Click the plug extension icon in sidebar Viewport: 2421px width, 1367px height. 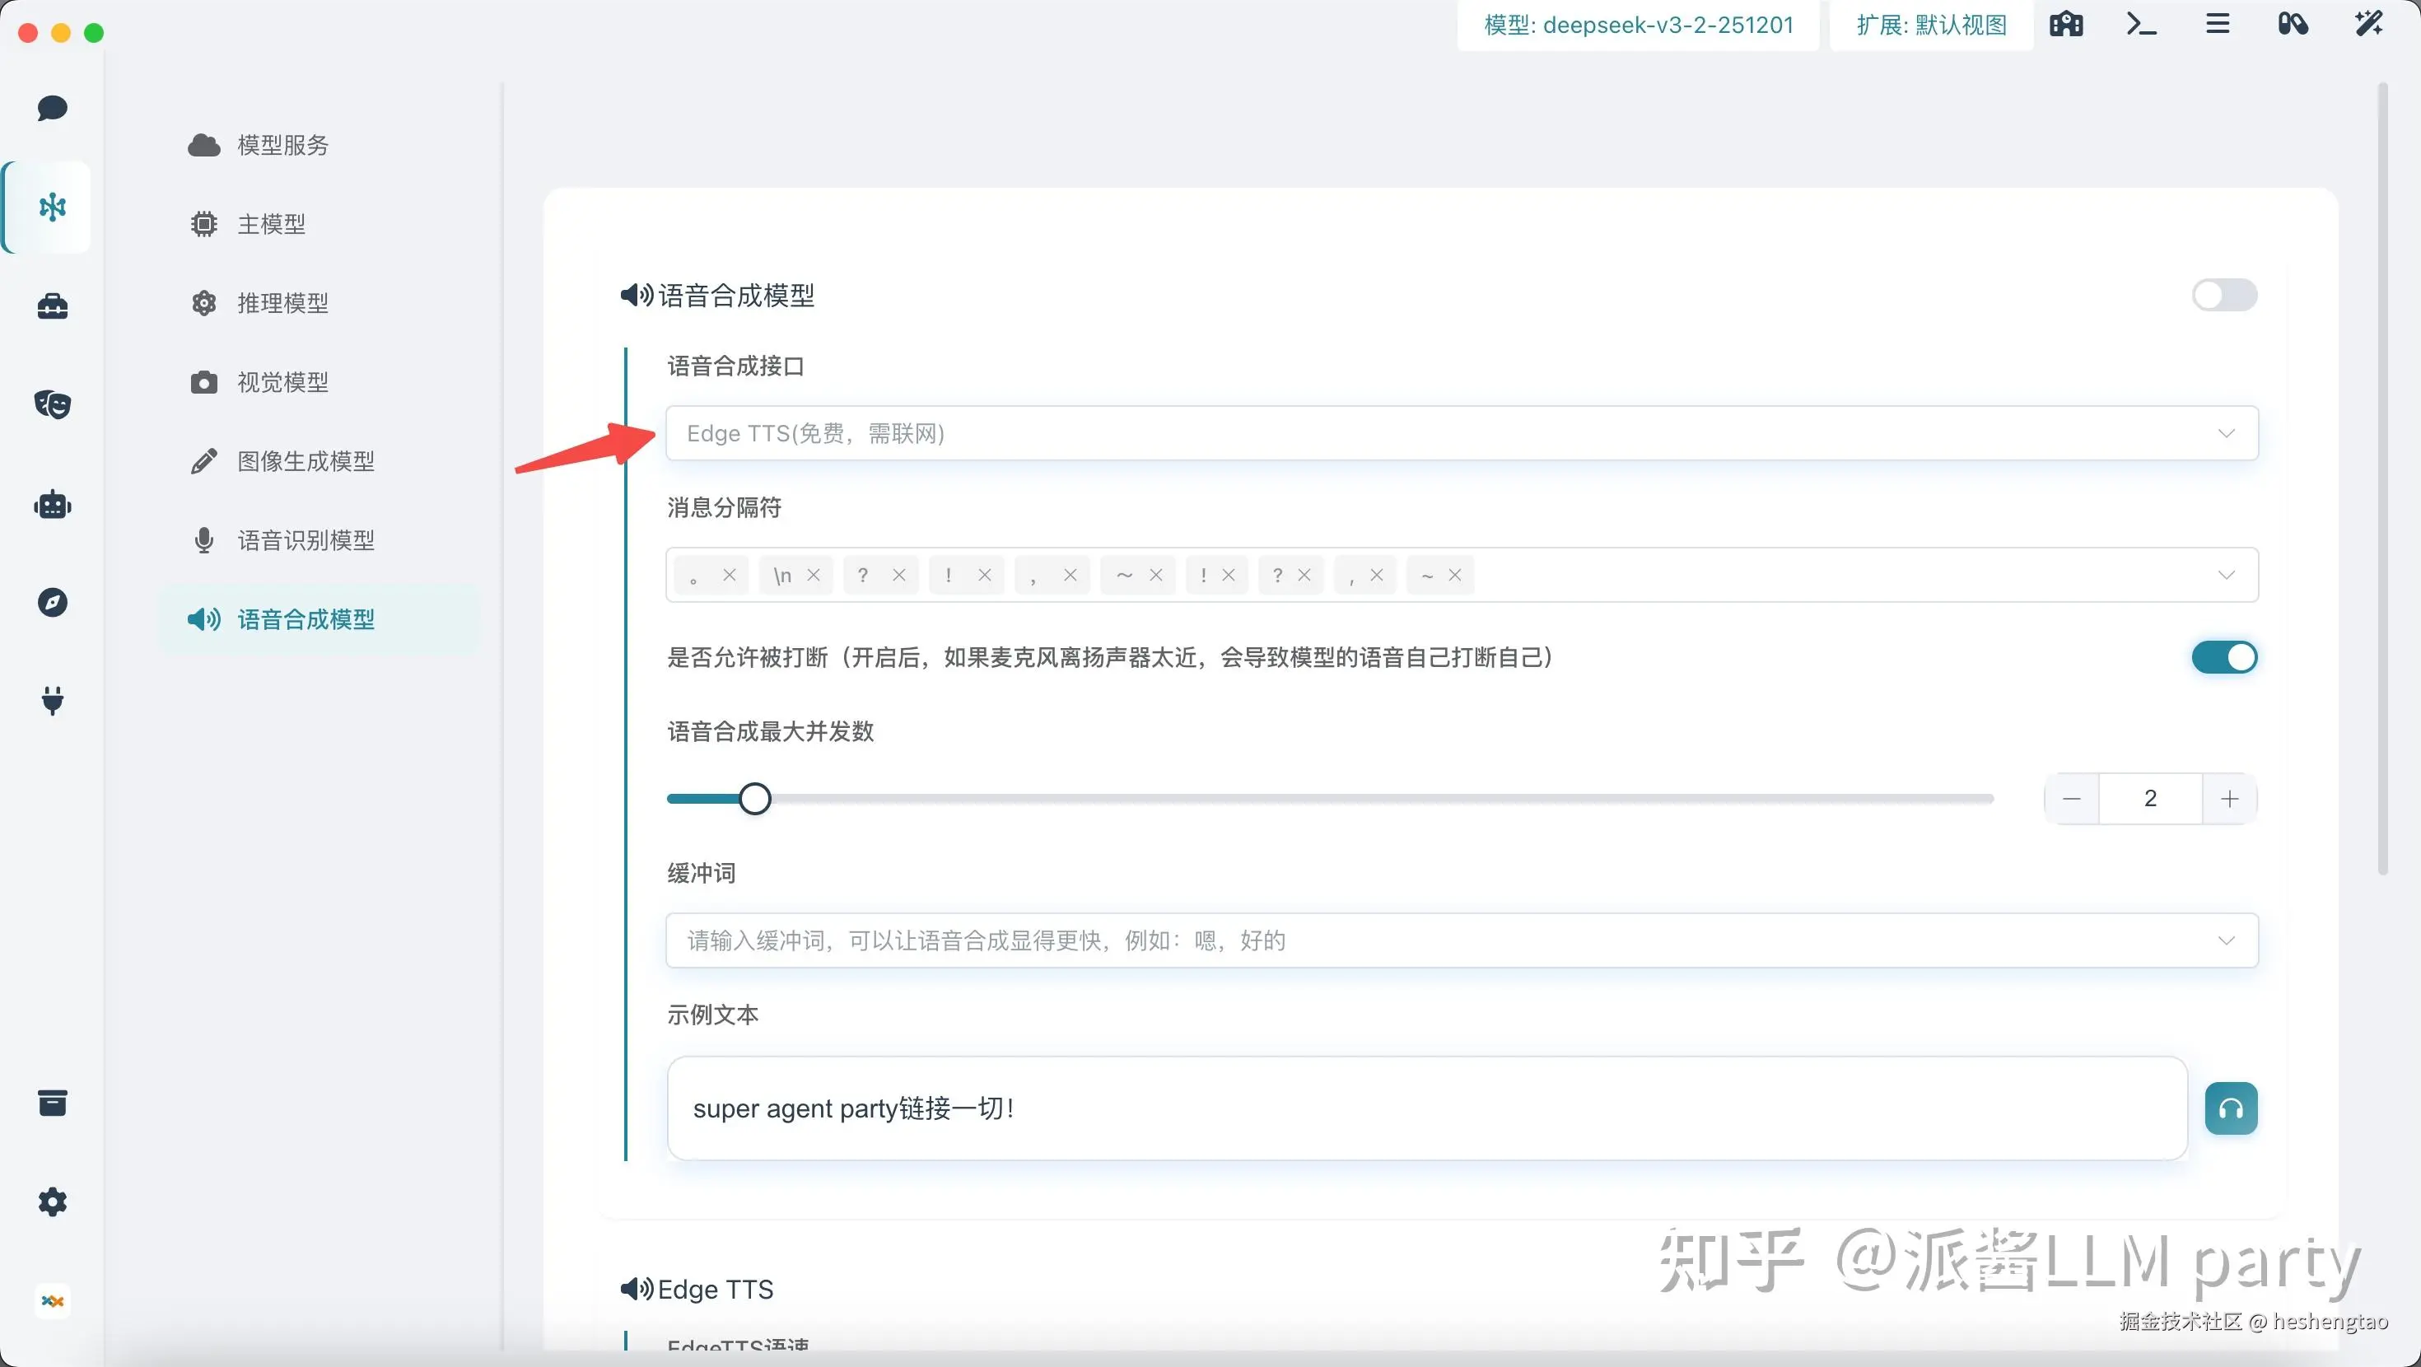[x=53, y=701]
